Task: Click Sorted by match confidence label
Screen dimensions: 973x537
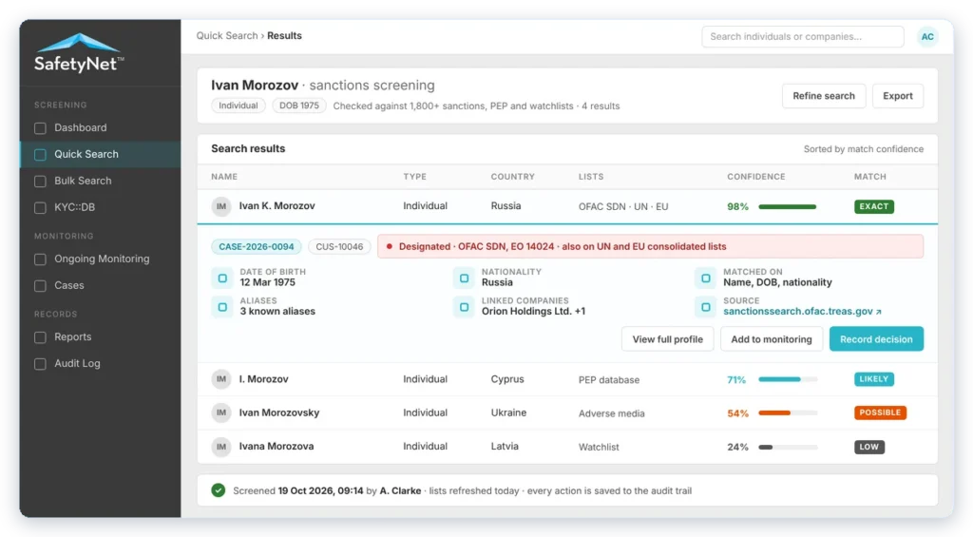Action: click(x=863, y=149)
